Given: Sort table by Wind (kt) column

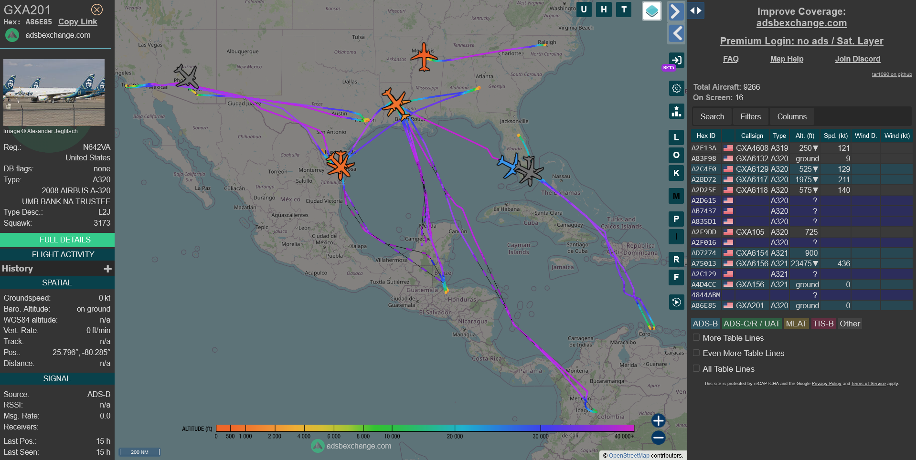Looking at the screenshot, I should point(897,136).
